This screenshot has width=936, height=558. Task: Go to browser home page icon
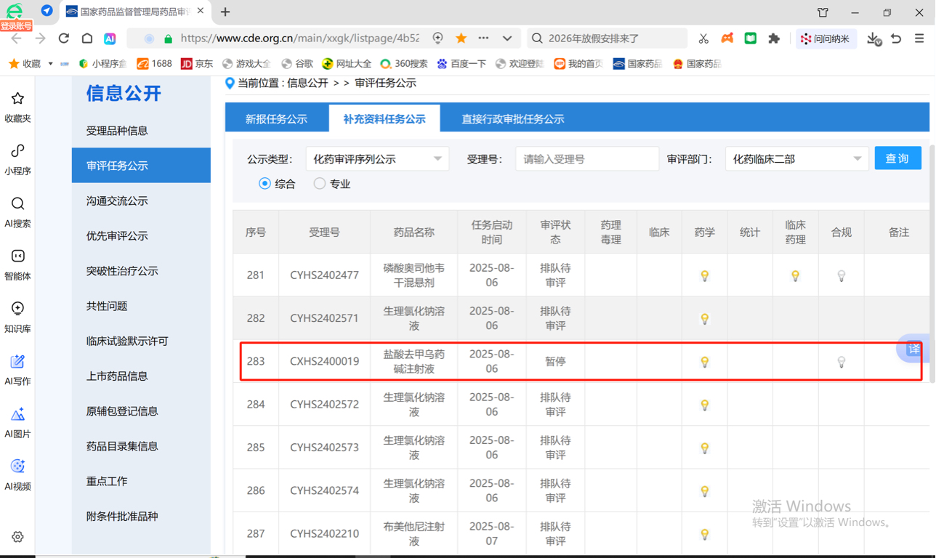coord(87,39)
